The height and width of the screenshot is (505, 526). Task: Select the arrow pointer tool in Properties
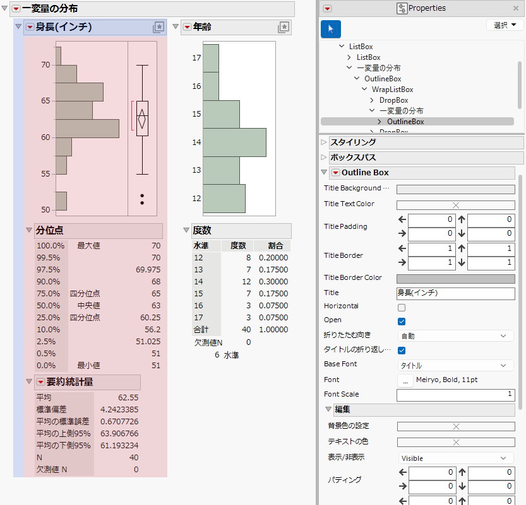[331, 29]
